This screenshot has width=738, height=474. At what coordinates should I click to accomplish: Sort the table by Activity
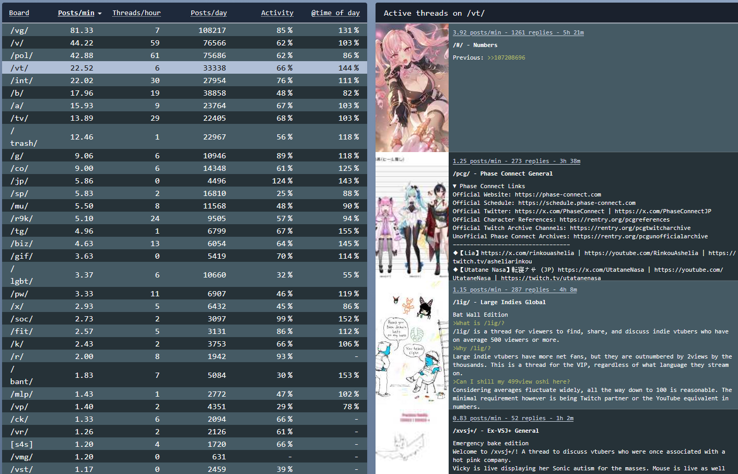pos(277,13)
